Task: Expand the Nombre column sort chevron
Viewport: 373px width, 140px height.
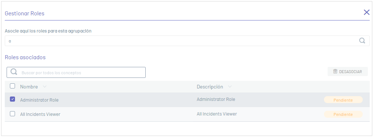Action: 45,87
